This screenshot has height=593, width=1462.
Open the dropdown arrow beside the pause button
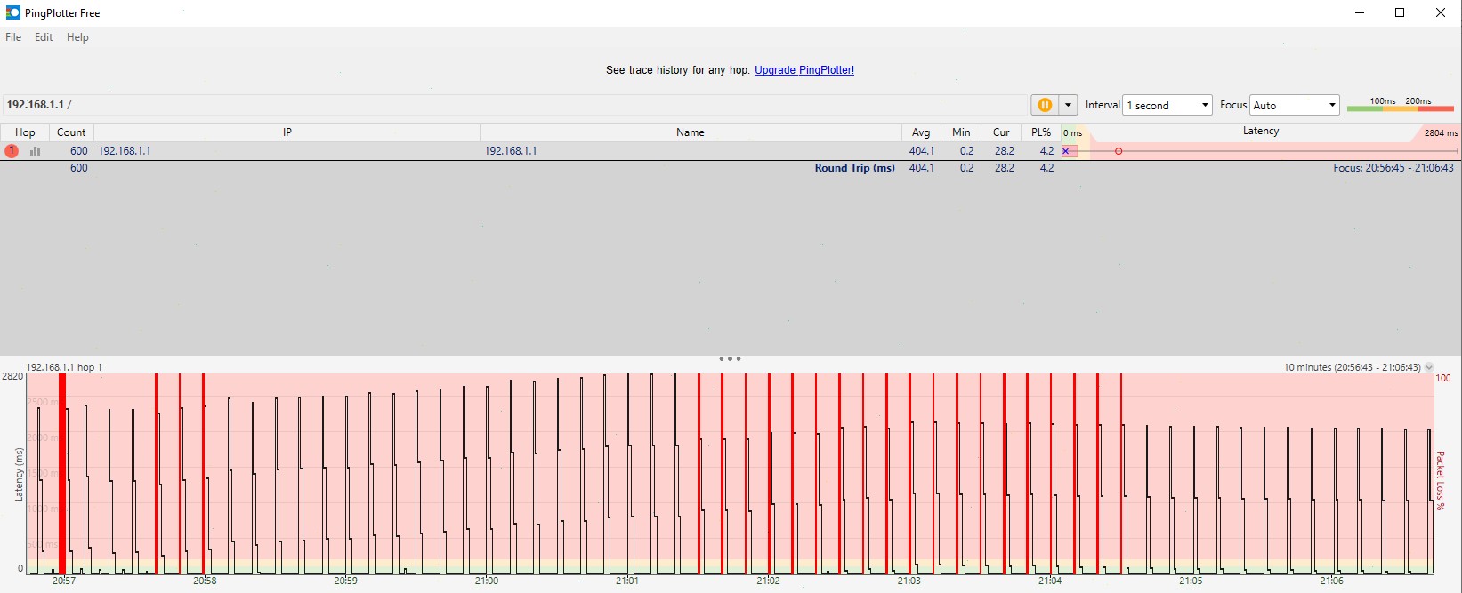click(1069, 105)
